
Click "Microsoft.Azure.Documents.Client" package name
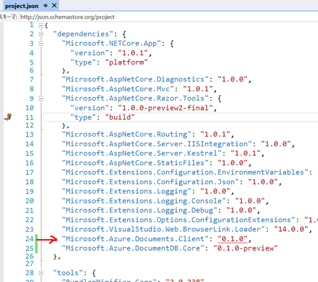tap(135, 239)
